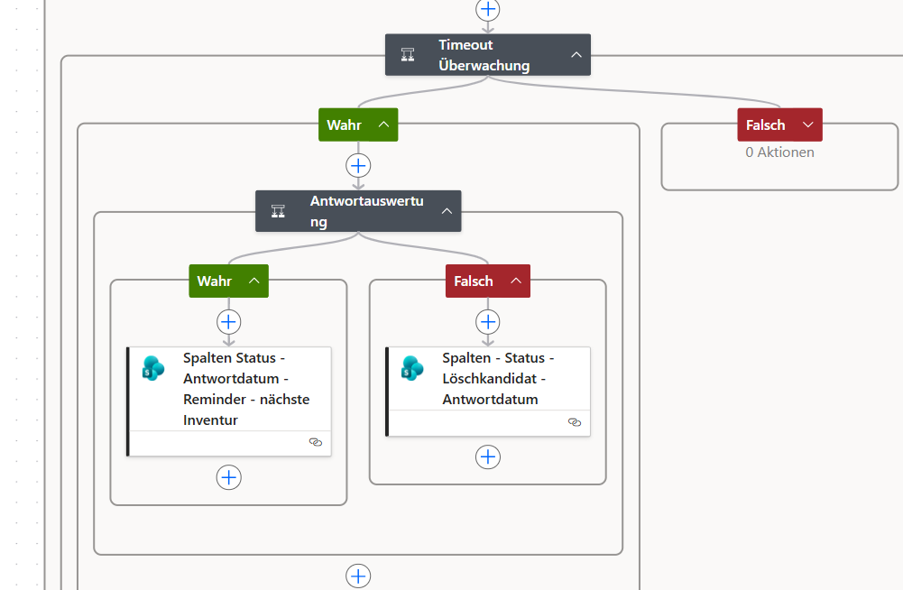The image size is (903, 590).
Task: Collapse the Antwortauswertung condition
Action: point(447,211)
